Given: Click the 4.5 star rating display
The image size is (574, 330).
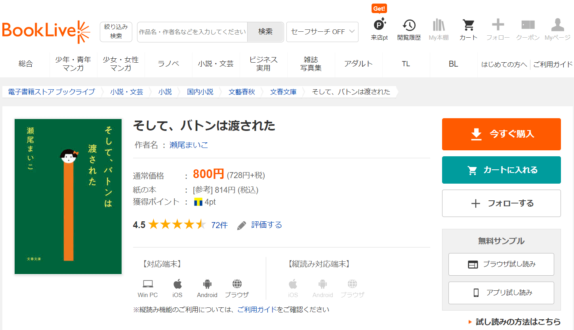Looking at the screenshot, I should (x=177, y=225).
